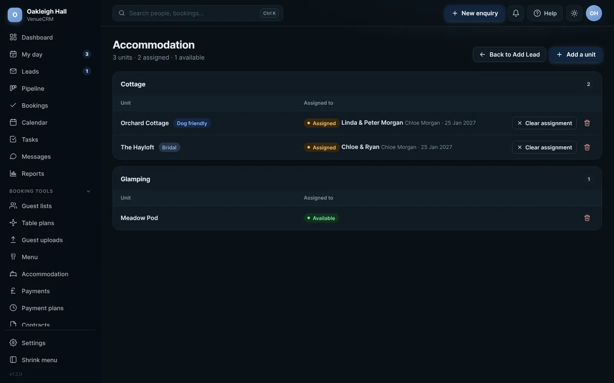Open the OH user avatar menu
Screen dimensions: 614x383
[x=594, y=13]
